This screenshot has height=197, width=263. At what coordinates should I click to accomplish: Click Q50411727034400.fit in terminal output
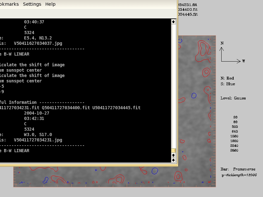(x=66, y=108)
